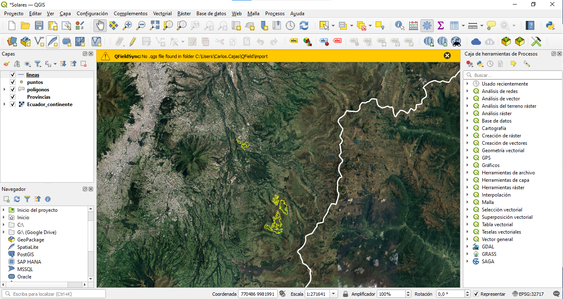Open the select features tool dropdown arrow
563x299 pixels.
333,25
